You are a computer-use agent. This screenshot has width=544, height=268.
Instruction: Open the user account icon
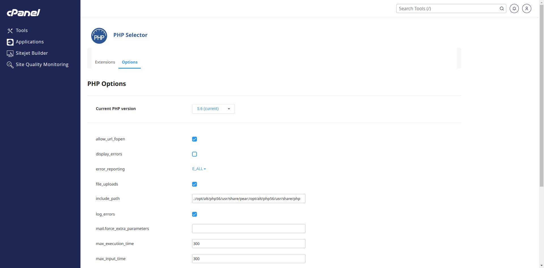(527, 9)
